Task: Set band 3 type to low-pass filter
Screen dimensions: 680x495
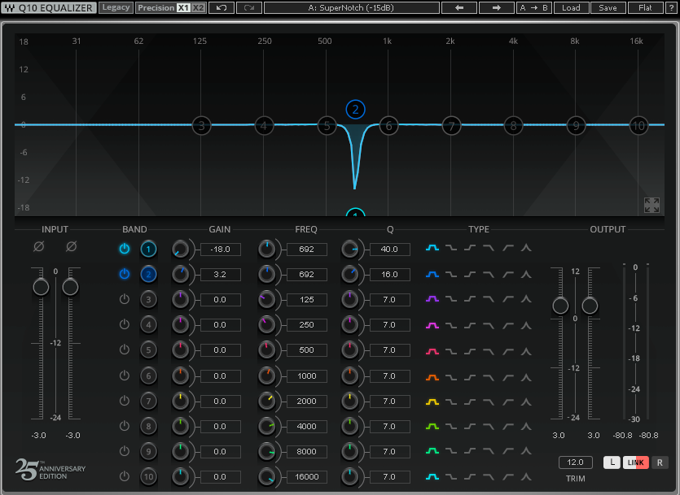Action: 489,299
